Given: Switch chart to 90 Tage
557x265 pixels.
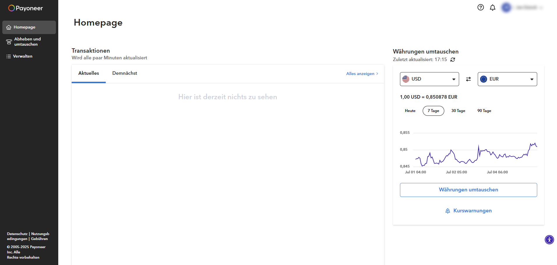Looking at the screenshot, I should [484, 111].
